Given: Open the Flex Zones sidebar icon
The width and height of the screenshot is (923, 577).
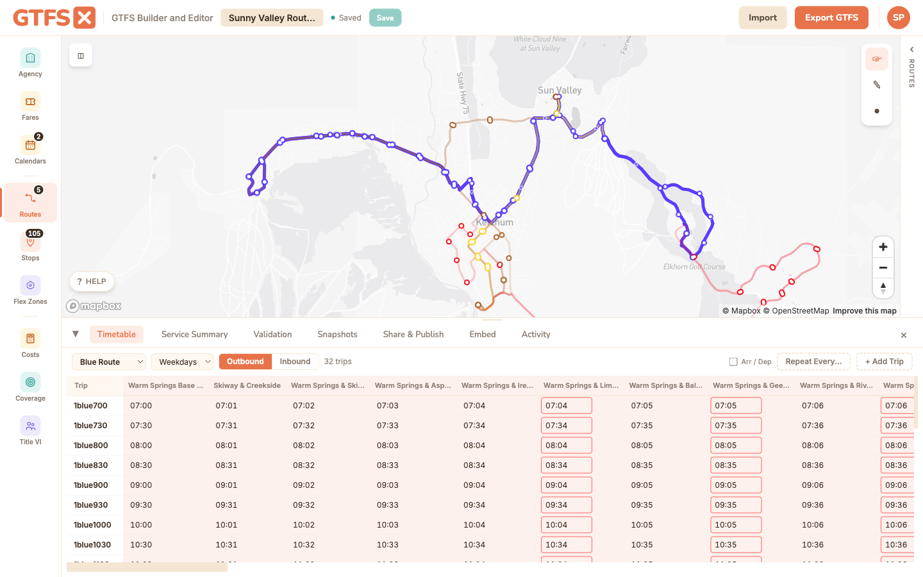Looking at the screenshot, I should click(x=30, y=285).
